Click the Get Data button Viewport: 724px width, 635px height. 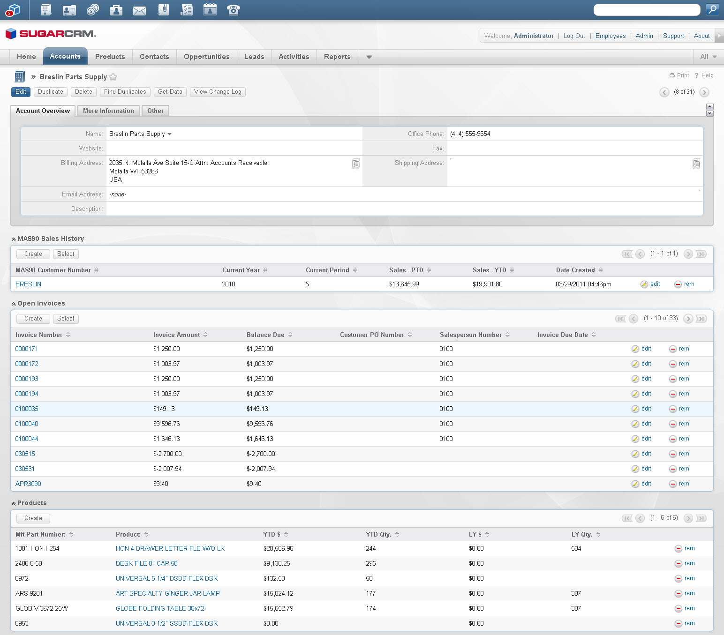coord(170,92)
